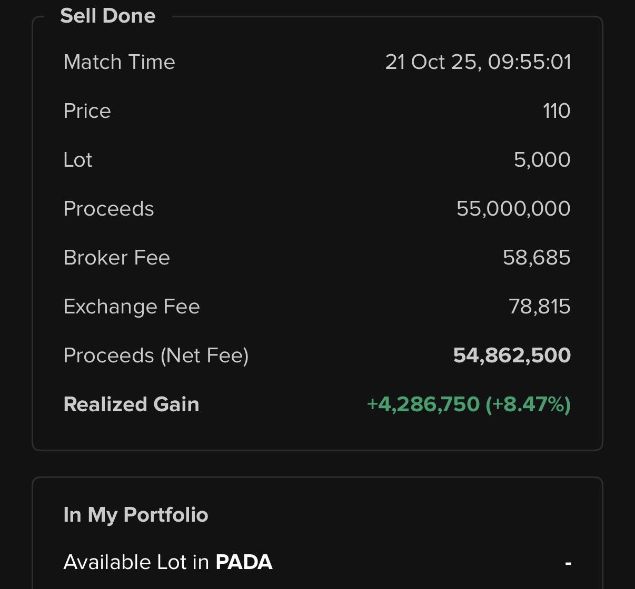635x589 pixels.
Task: Tap the In My Portfolio heading
Action: pos(136,515)
